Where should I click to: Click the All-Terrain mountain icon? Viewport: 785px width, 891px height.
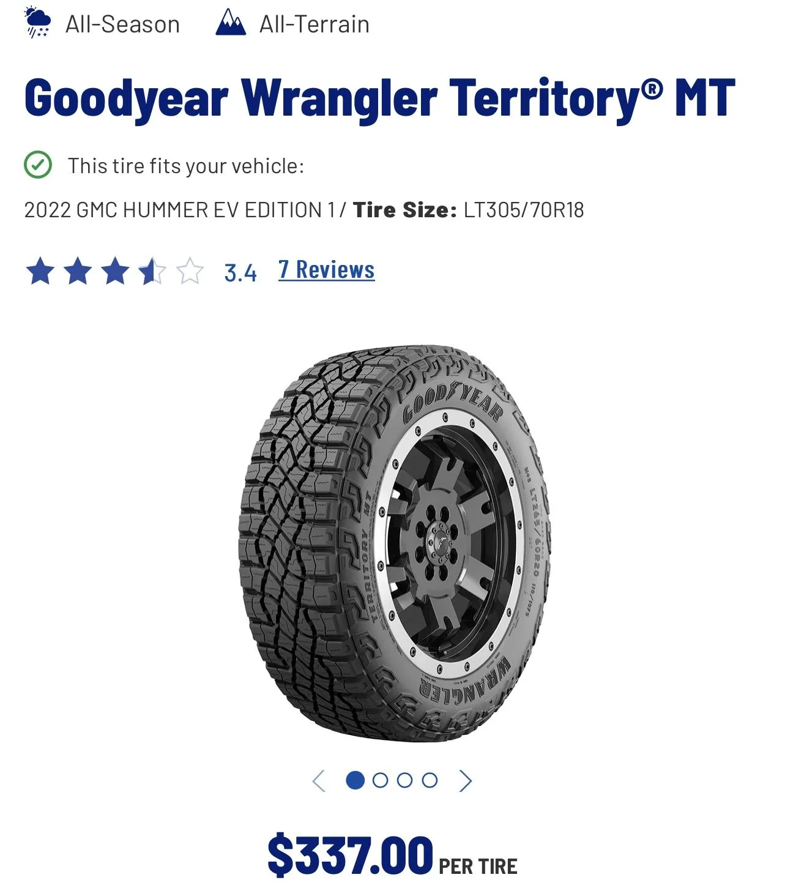coord(231,23)
